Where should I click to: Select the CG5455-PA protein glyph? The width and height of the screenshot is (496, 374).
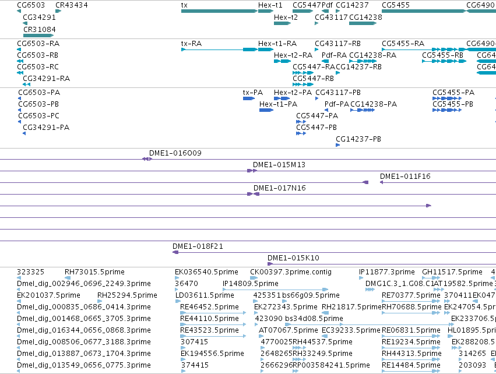(447, 98)
